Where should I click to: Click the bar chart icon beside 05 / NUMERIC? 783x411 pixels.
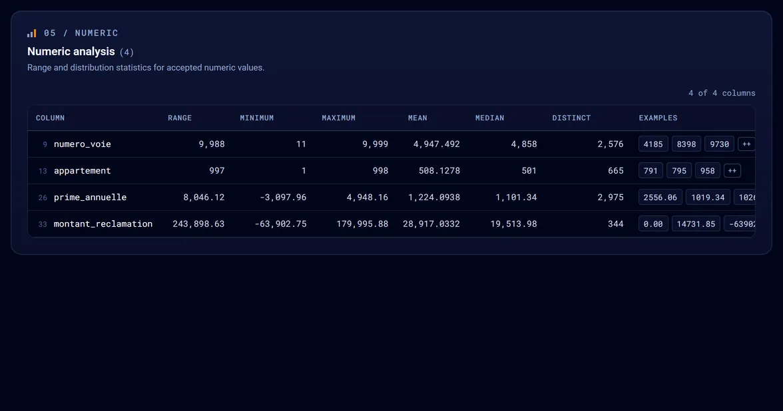(31, 33)
